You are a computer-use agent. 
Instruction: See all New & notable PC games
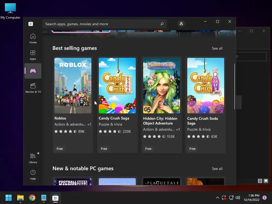pyautogui.click(x=217, y=169)
